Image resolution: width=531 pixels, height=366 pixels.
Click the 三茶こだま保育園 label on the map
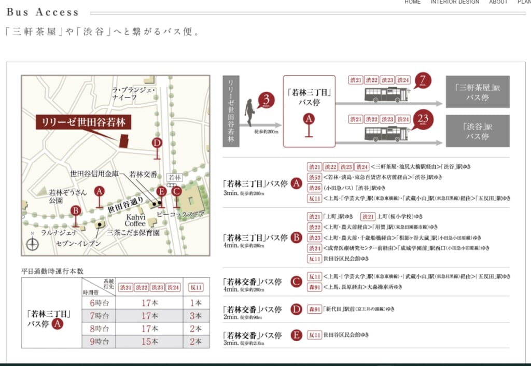(x=133, y=233)
